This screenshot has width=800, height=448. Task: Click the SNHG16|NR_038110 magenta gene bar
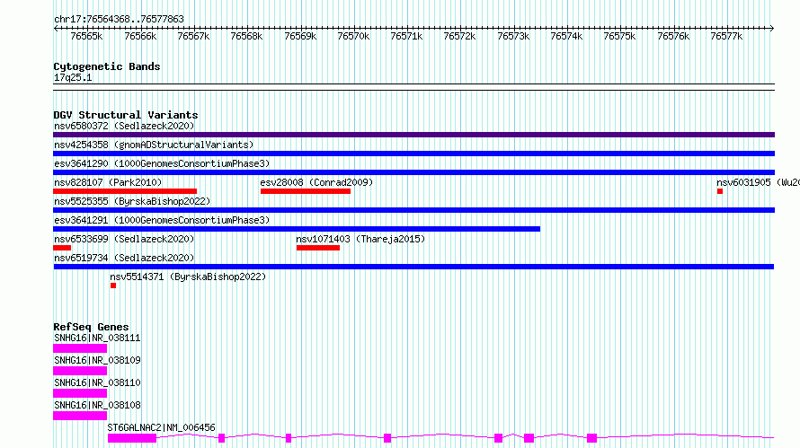pyautogui.click(x=80, y=393)
